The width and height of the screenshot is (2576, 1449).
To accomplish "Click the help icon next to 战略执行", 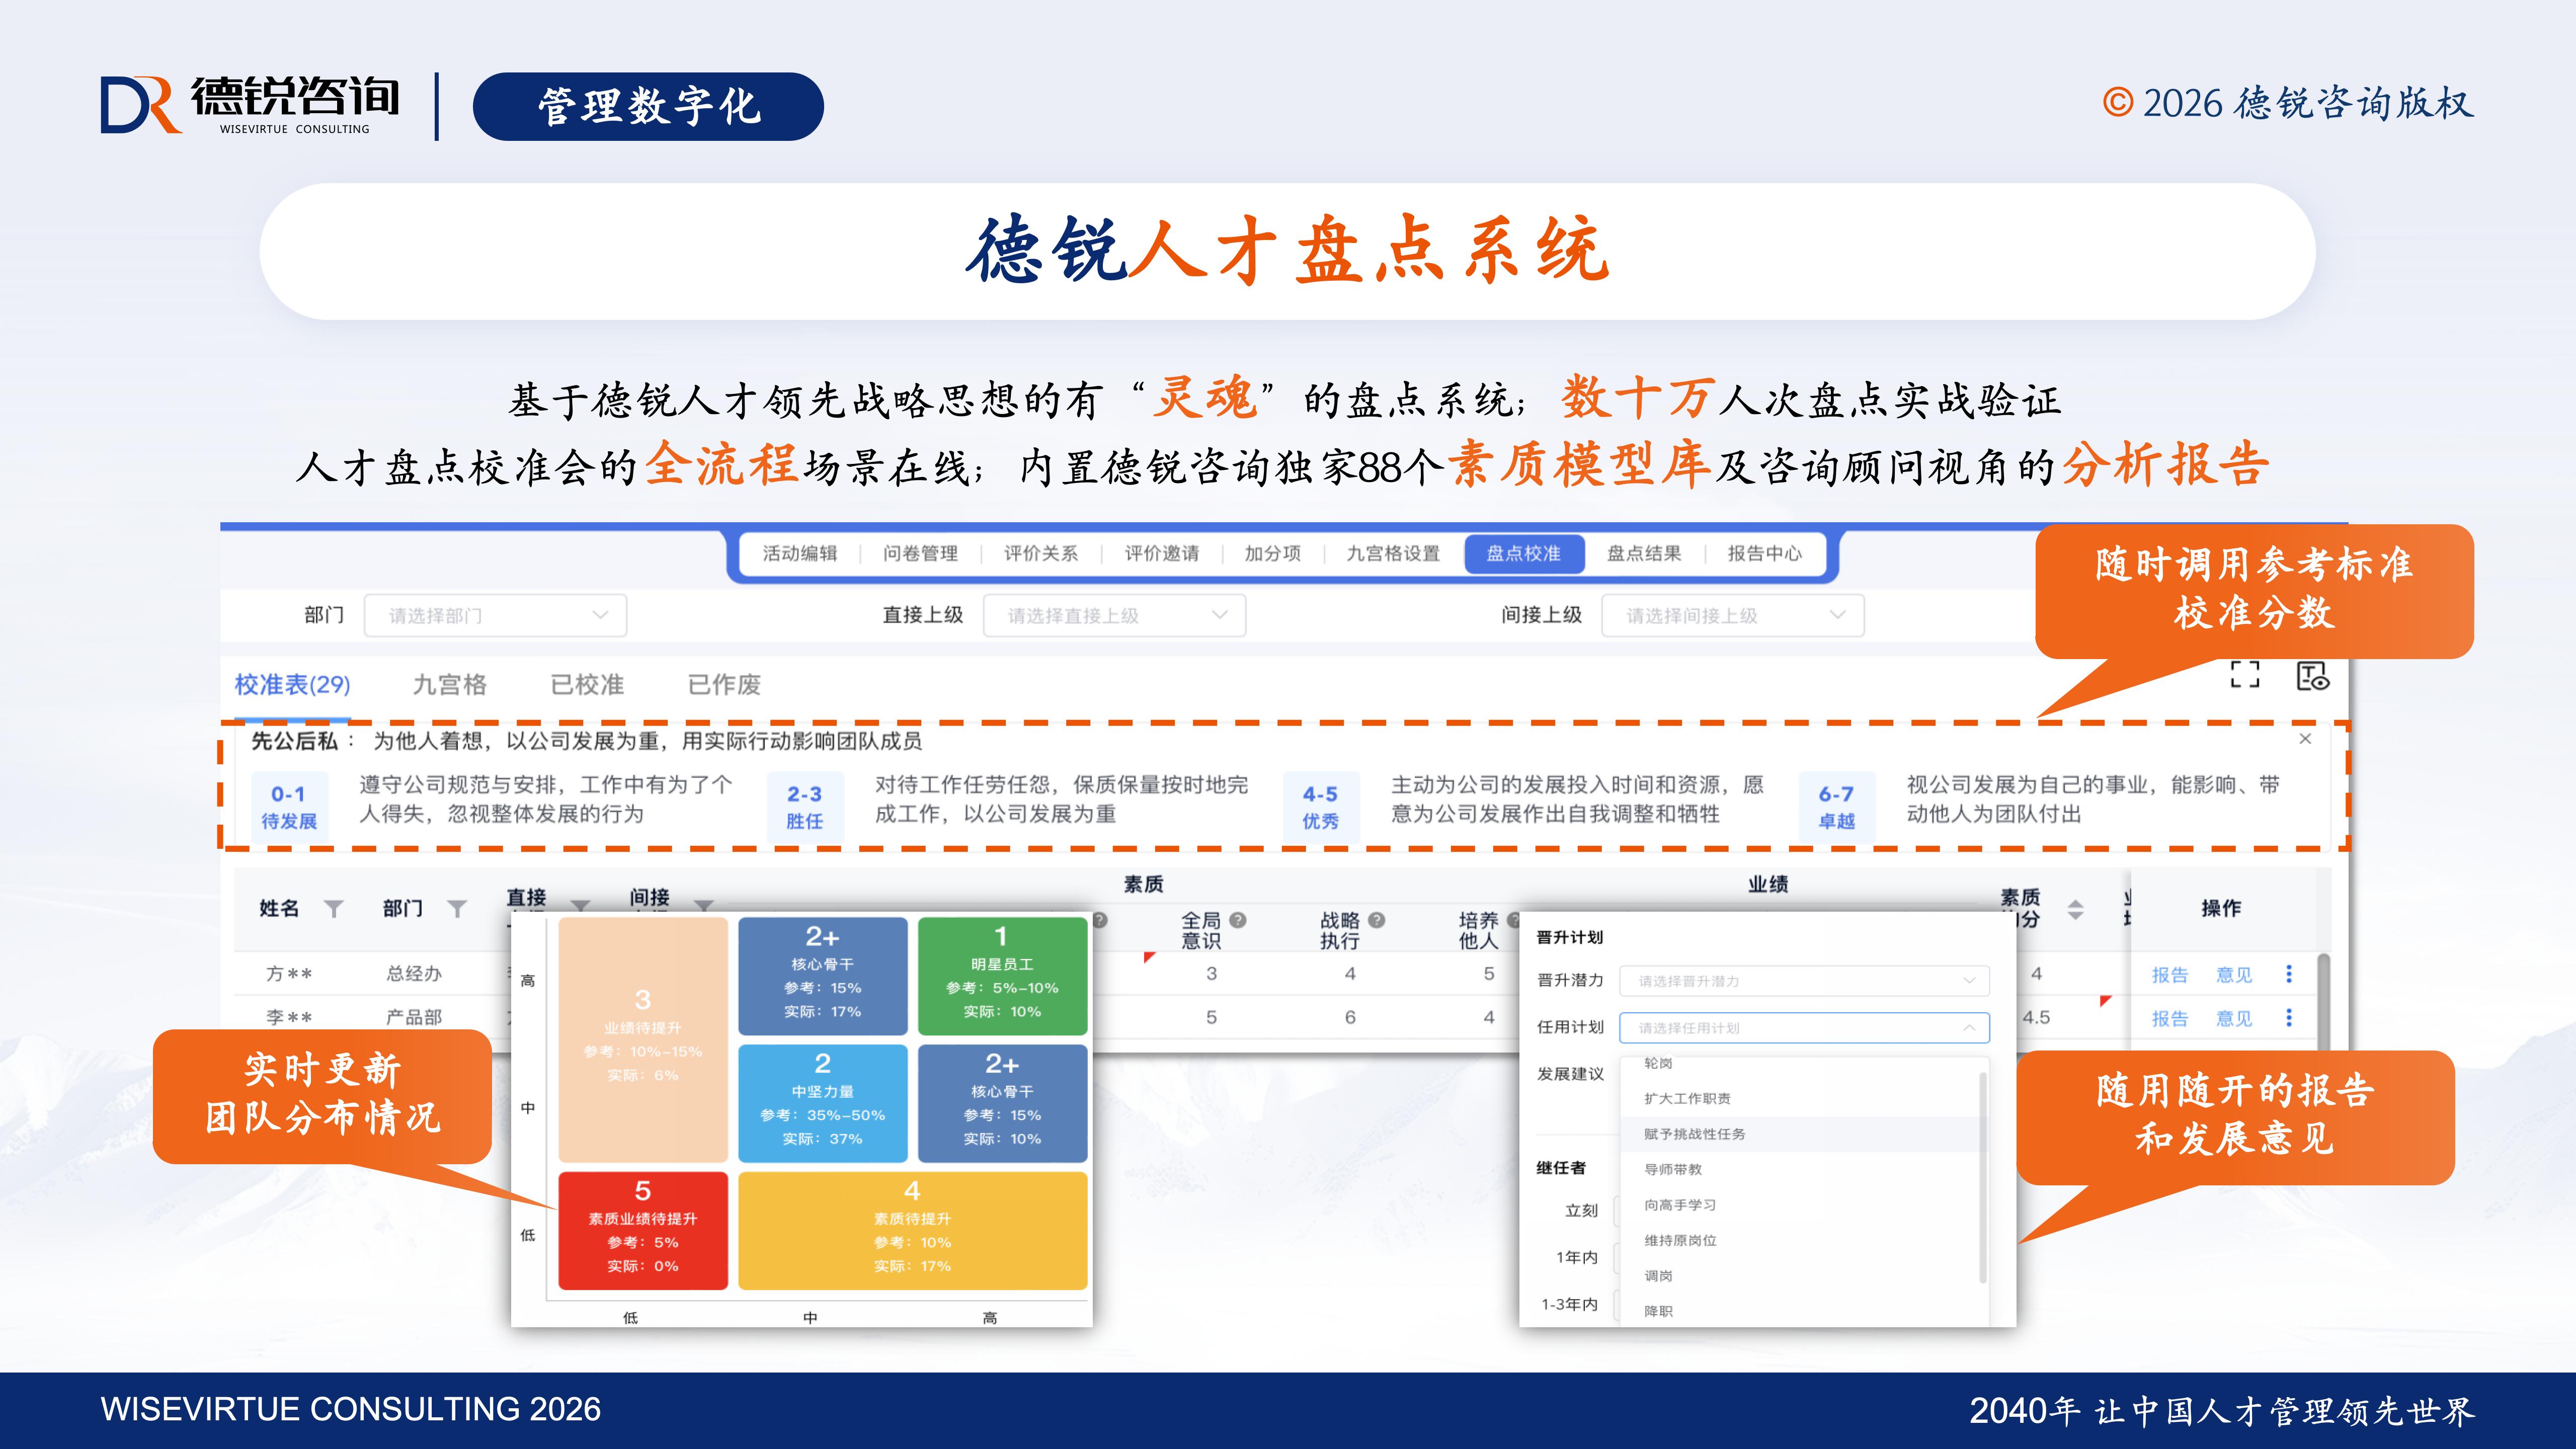I will [1377, 920].
